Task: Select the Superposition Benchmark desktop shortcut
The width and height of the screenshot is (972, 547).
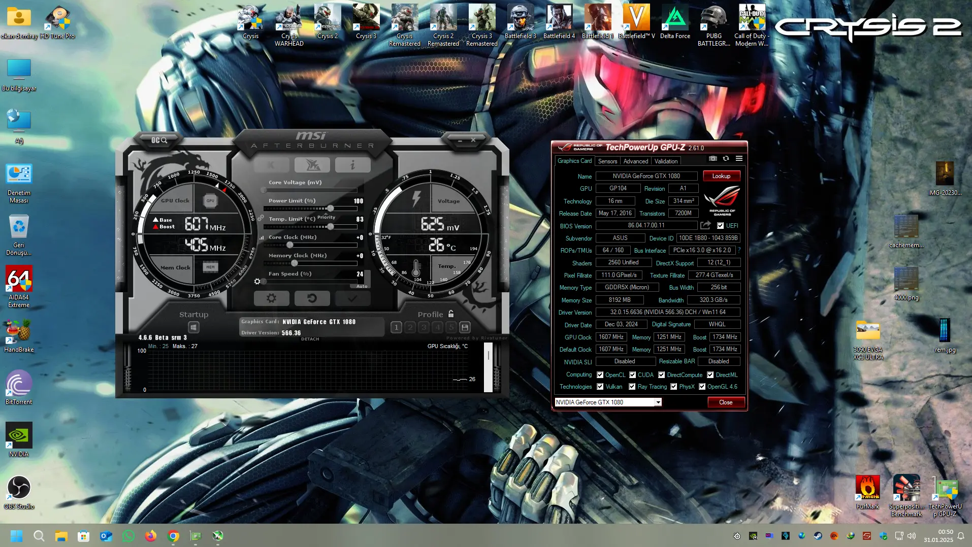Action: click(906, 496)
